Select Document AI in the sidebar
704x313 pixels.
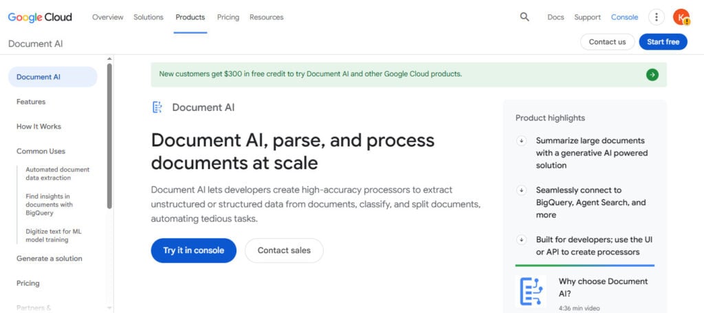click(x=52, y=77)
